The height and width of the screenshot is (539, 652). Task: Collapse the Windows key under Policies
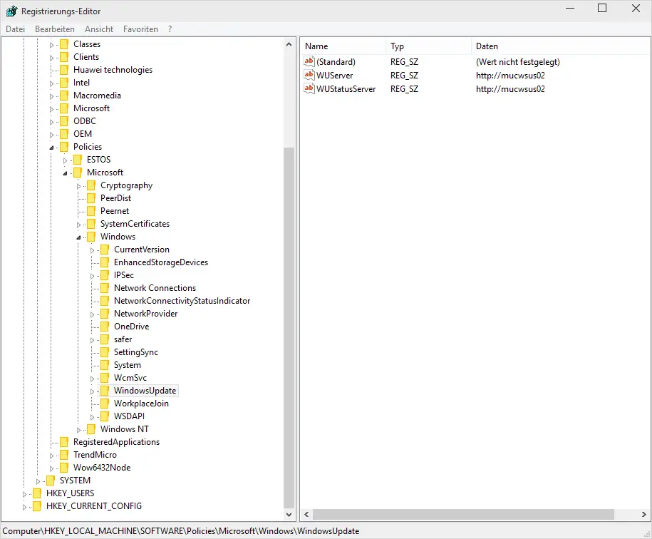coord(78,237)
